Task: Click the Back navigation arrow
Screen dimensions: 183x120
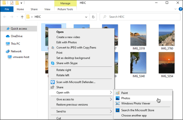Action: [5, 17]
